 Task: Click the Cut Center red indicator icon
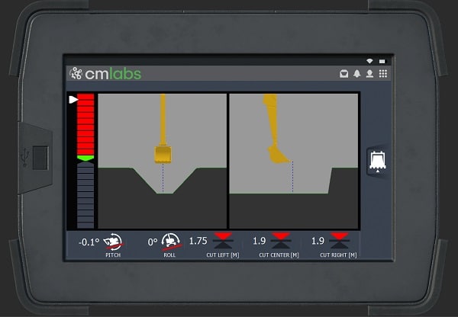[x=281, y=241]
